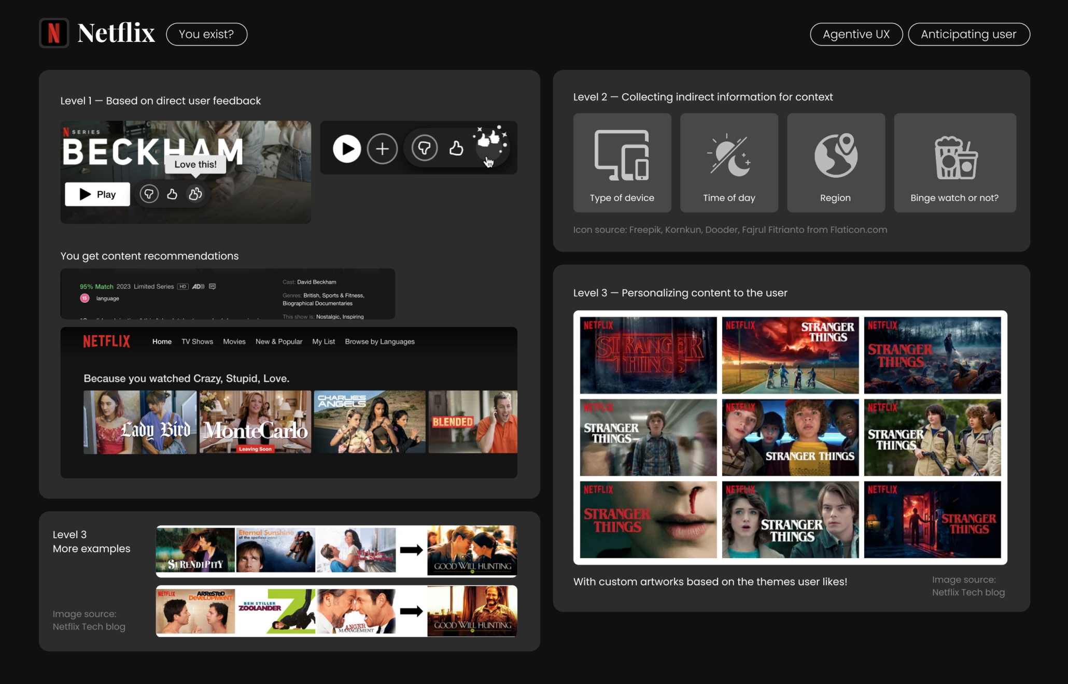Click the Type of device icon
Screen dimensions: 1068x684
click(x=622, y=155)
